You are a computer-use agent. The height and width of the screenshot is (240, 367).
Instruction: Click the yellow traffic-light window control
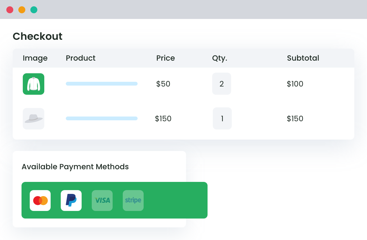[x=22, y=9]
